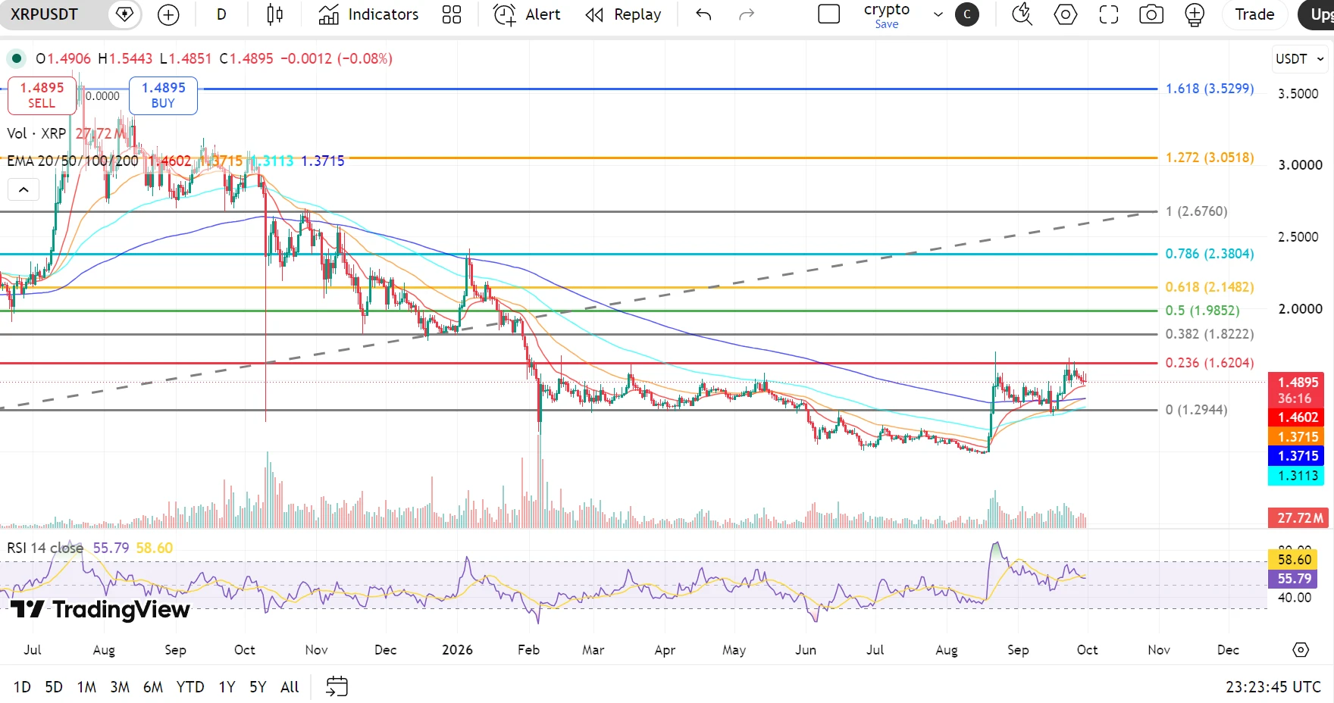Expand the crypto layout dropdown arrow

[x=938, y=14]
